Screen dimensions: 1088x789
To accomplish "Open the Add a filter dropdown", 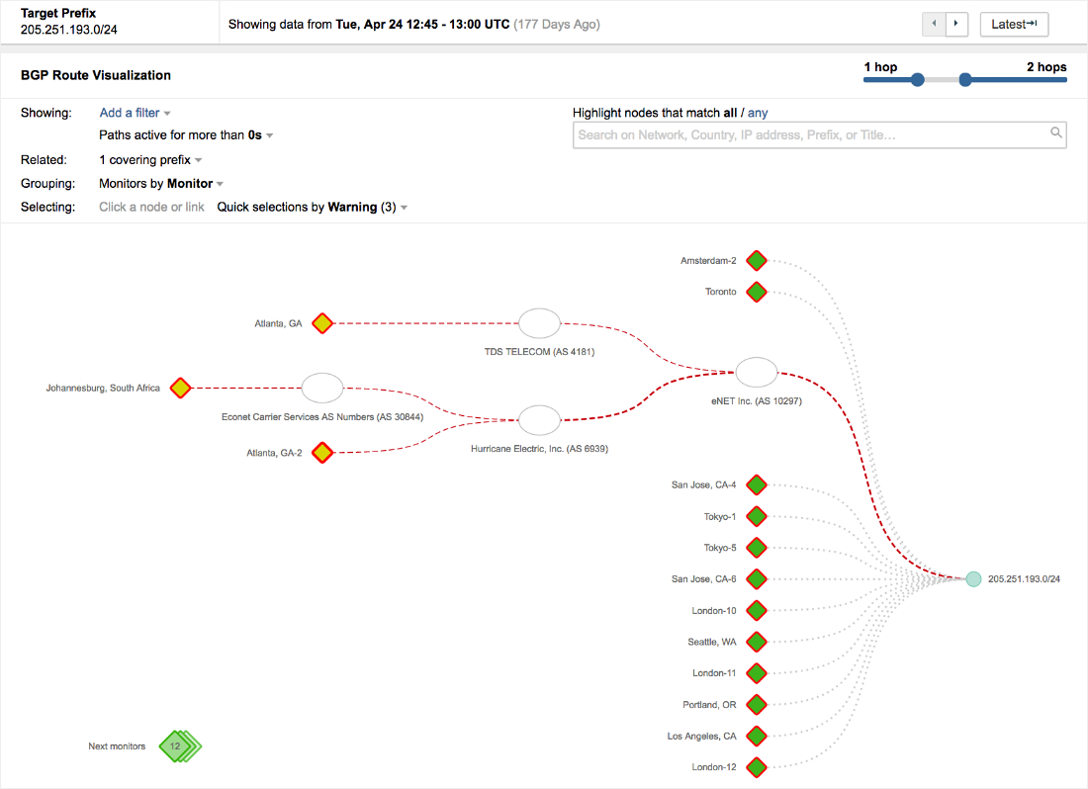I will tap(135, 113).
